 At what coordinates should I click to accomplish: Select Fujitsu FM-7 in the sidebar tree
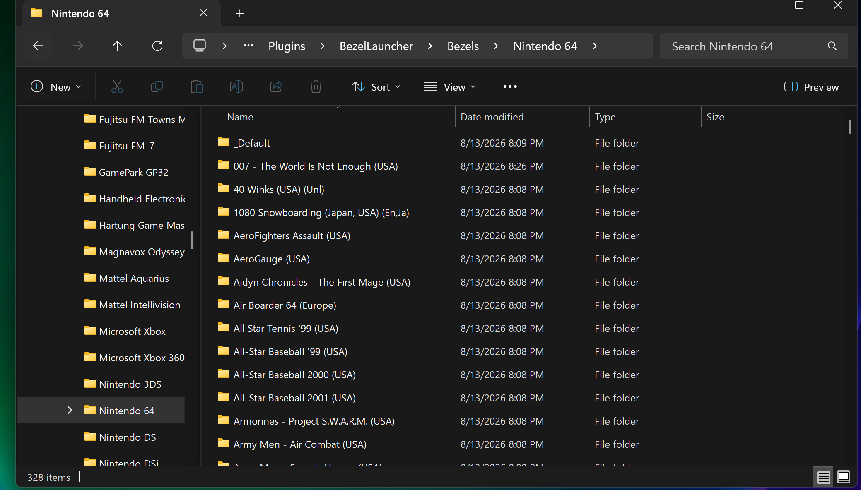[x=101, y=146]
